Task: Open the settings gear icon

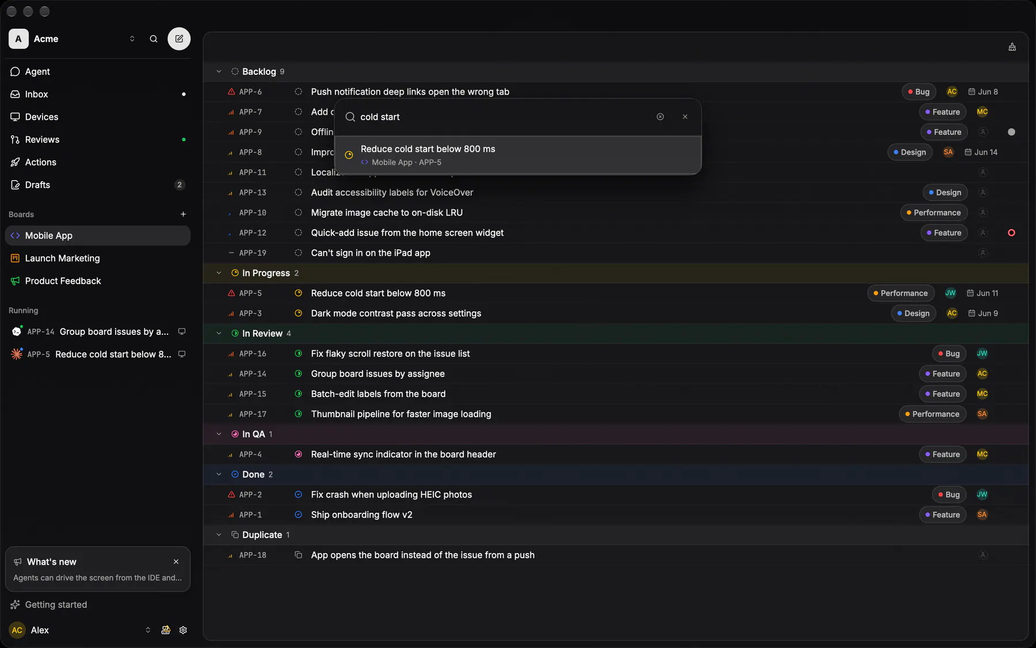Action: tap(183, 630)
